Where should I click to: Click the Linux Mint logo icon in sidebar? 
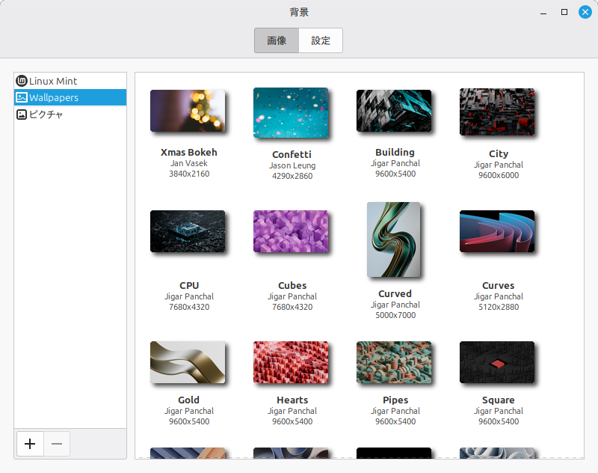pos(22,81)
